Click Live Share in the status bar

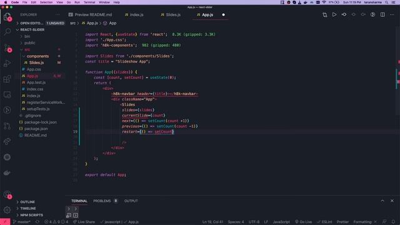coord(84,222)
